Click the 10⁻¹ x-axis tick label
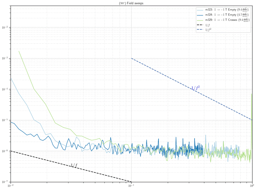The height and width of the screenshot is (189, 256). [x=131, y=186]
